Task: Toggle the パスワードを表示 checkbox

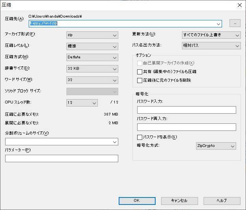Action: [x=140, y=138]
